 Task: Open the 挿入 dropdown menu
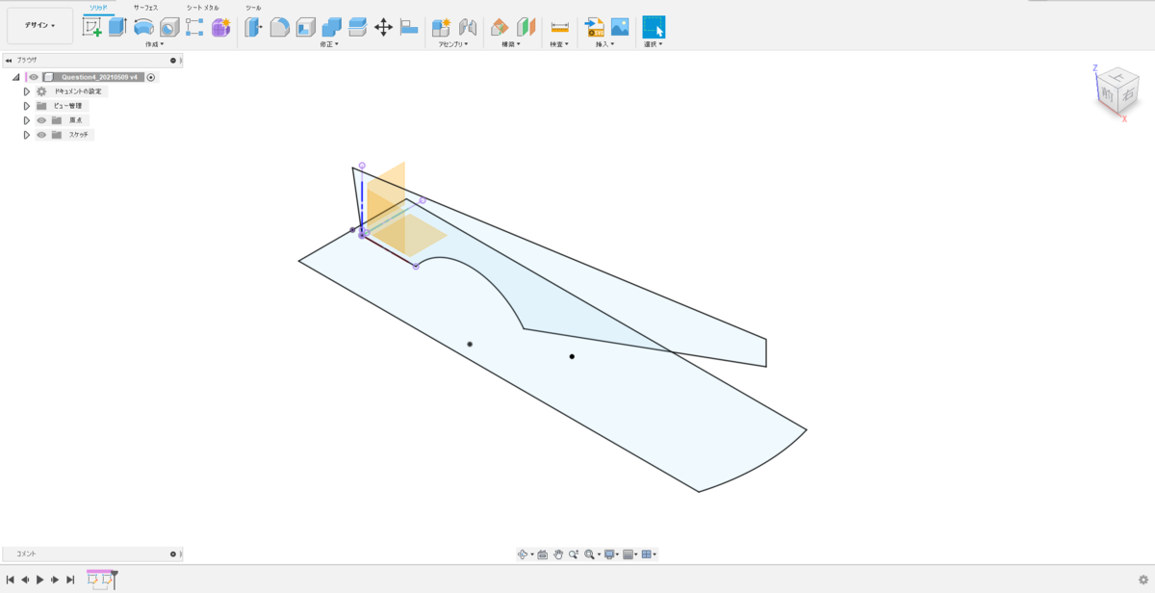tap(603, 44)
